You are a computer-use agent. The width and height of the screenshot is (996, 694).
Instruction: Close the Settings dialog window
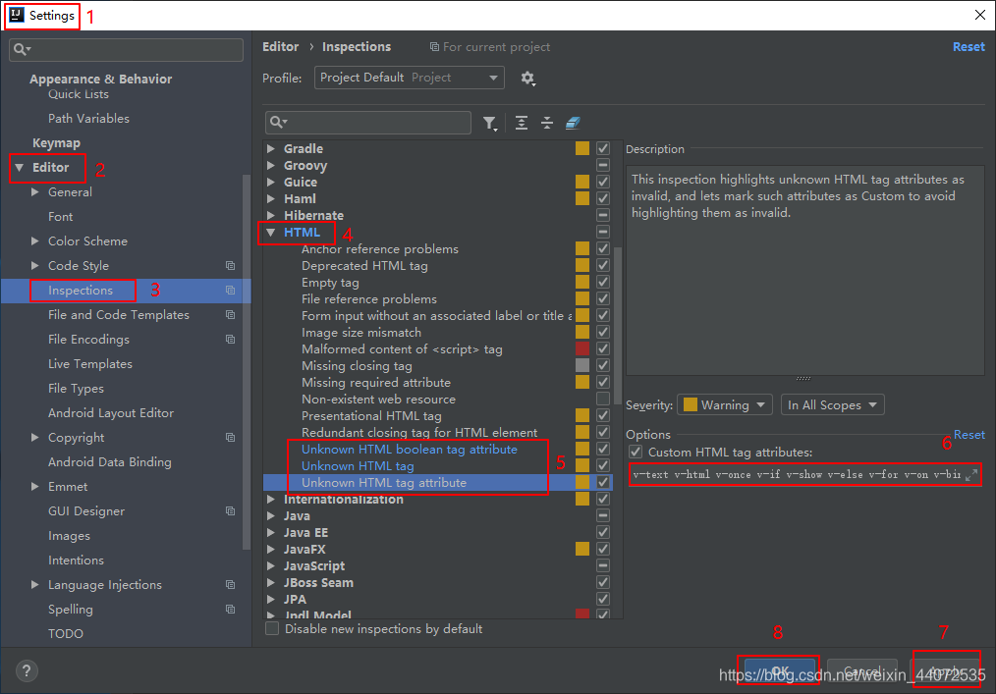pyautogui.click(x=980, y=15)
